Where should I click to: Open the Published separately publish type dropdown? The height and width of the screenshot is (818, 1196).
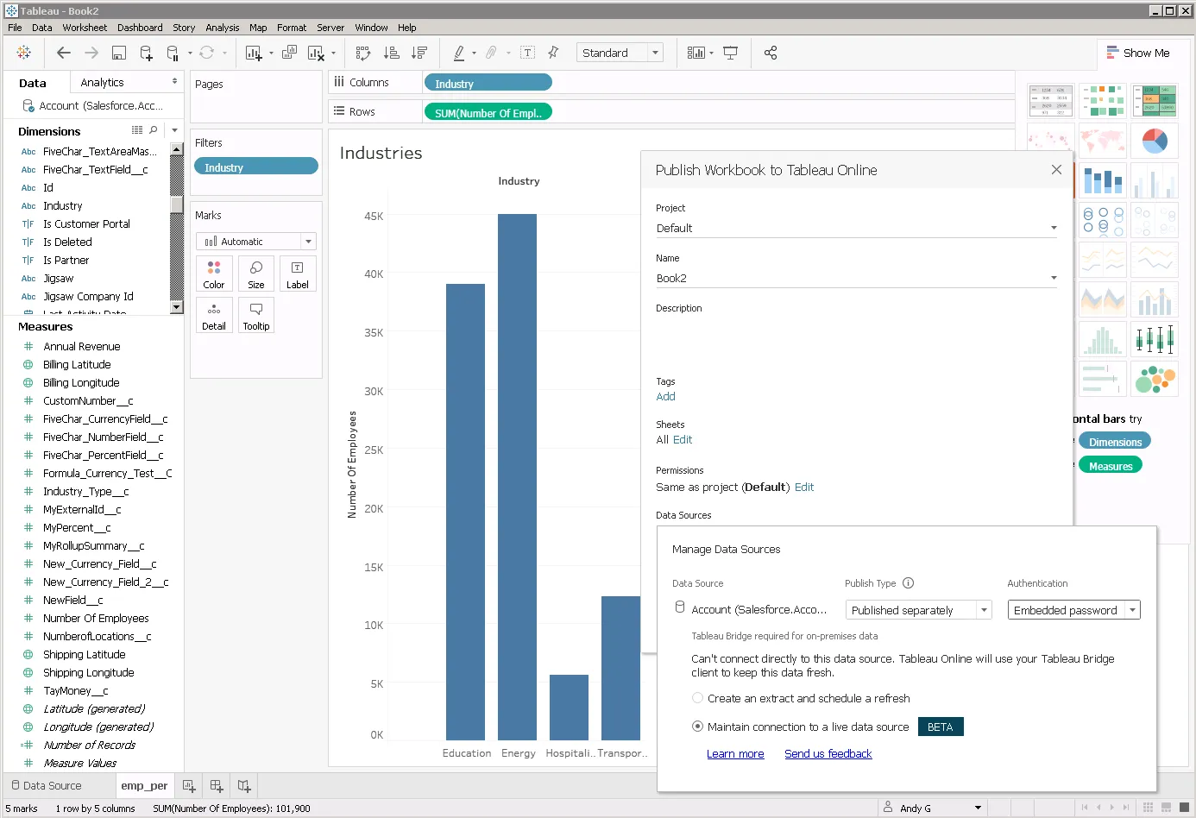point(983,609)
